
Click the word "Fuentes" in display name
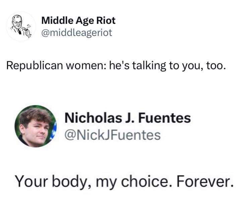point(165,118)
